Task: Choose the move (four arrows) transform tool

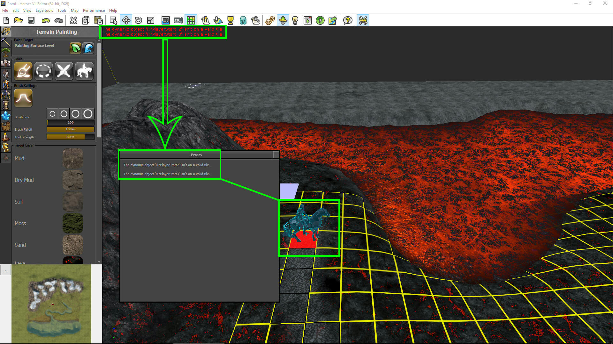Action: coord(126,21)
